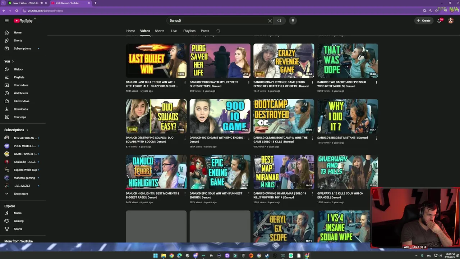Click the YouTube logo
This screenshot has height=259, width=460.
[23, 21]
